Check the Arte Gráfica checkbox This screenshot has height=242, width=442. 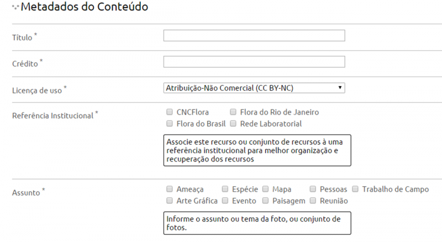[x=170, y=201]
